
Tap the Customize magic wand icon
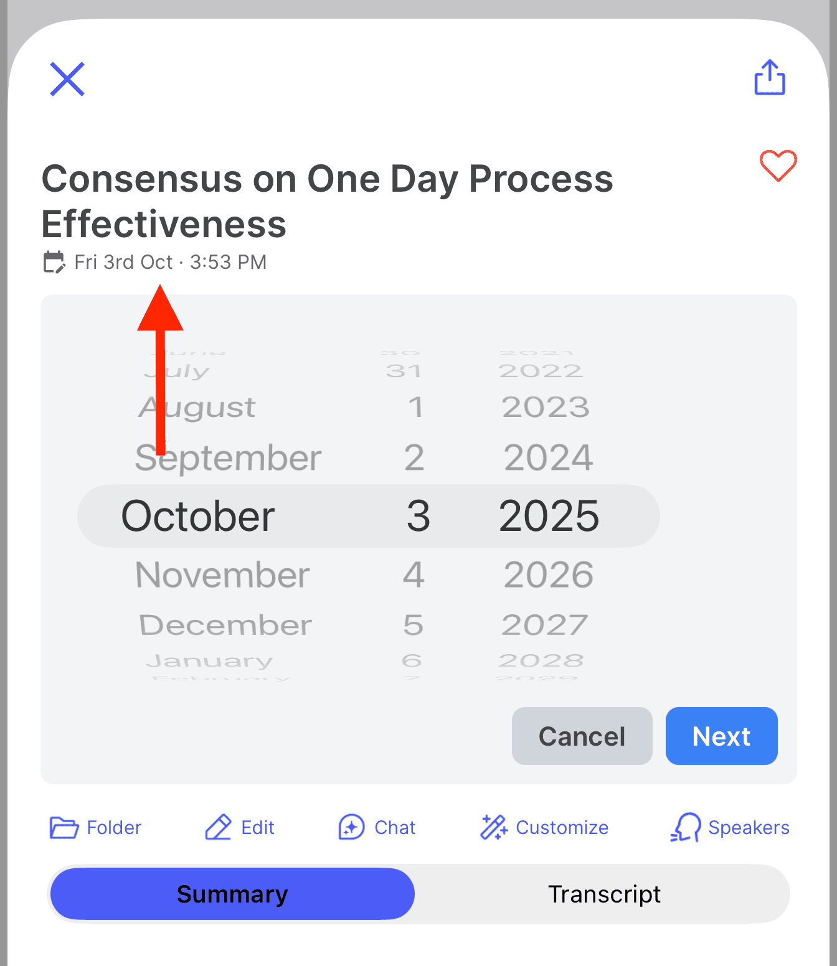(494, 827)
